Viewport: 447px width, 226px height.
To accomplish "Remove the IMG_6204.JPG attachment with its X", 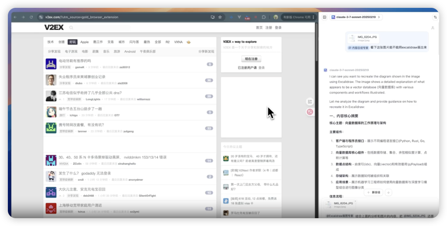I will tap(355, 201).
